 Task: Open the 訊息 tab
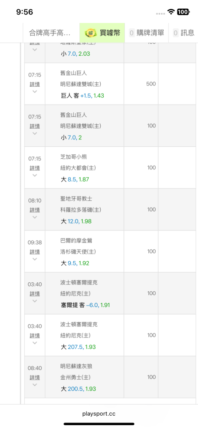pyautogui.click(x=183, y=33)
